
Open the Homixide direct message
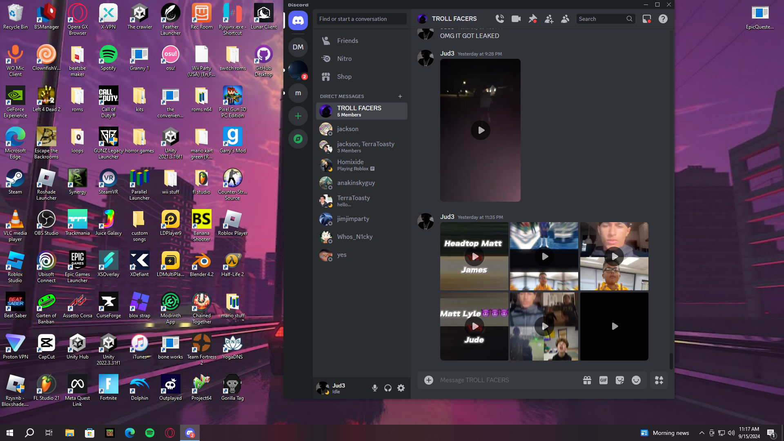[x=350, y=165]
